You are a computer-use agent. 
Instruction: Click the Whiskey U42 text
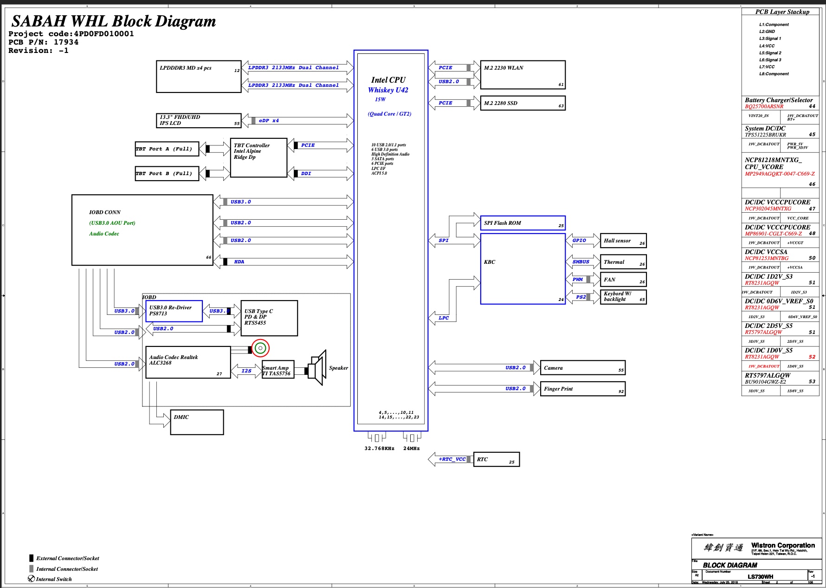tap(388, 90)
